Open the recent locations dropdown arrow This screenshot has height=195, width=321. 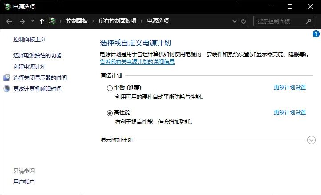[x=33, y=21]
